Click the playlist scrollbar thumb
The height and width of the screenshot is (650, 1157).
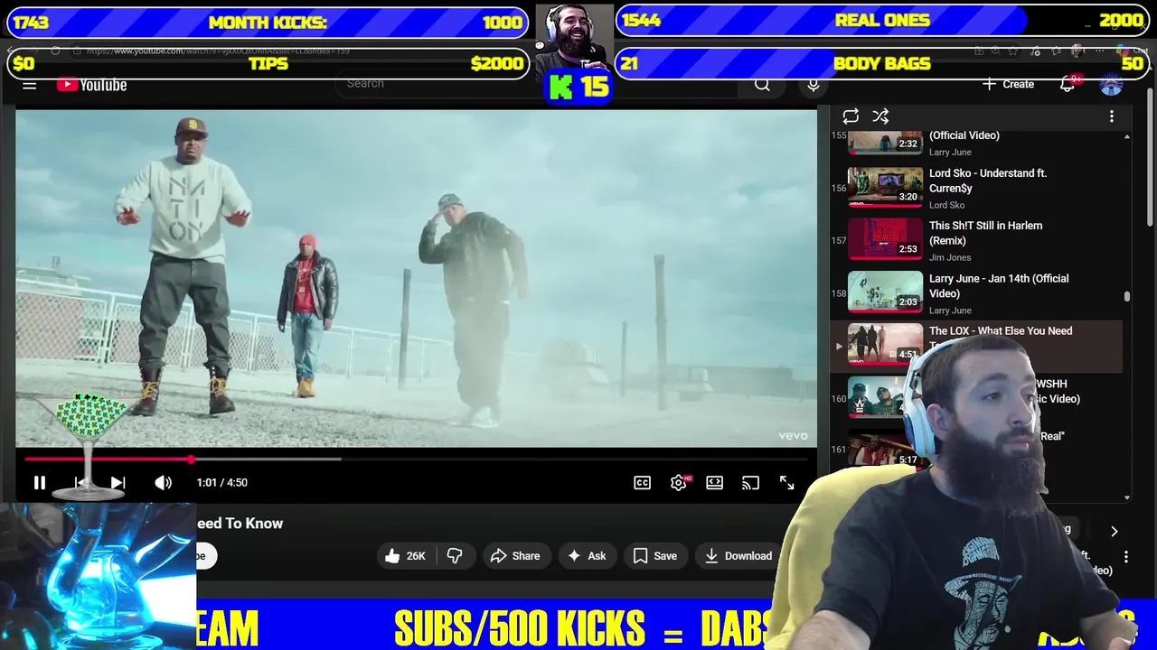(1126, 296)
